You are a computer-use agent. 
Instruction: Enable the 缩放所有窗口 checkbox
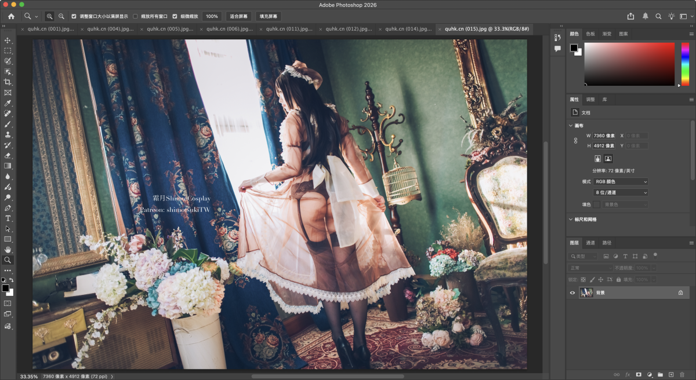[136, 16]
